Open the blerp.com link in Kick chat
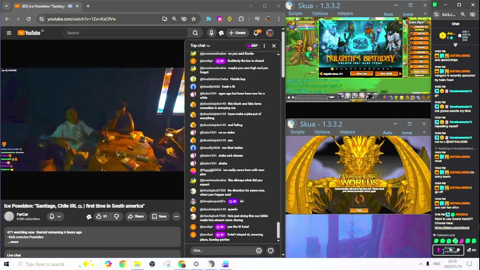Viewport: 480px width, 270px height. point(452,228)
